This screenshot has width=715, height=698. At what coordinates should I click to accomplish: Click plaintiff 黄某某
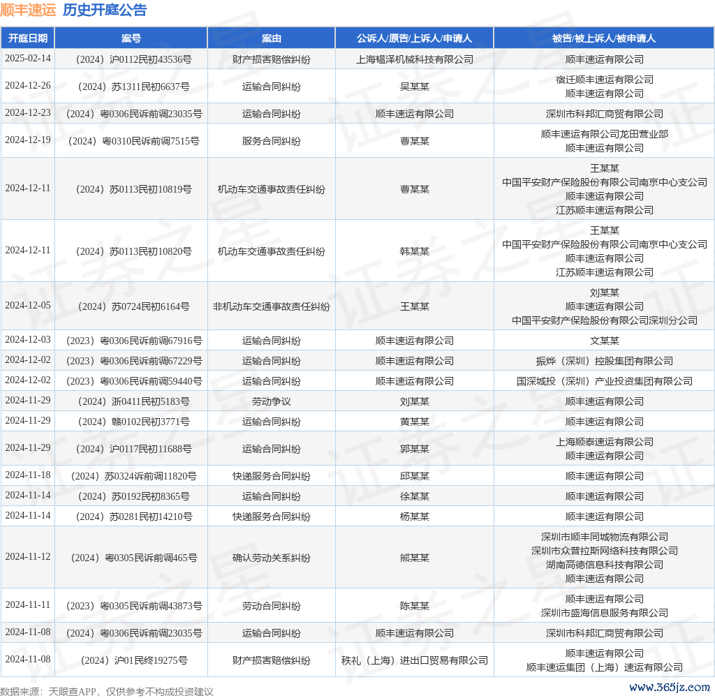pyautogui.click(x=415, y=422)
